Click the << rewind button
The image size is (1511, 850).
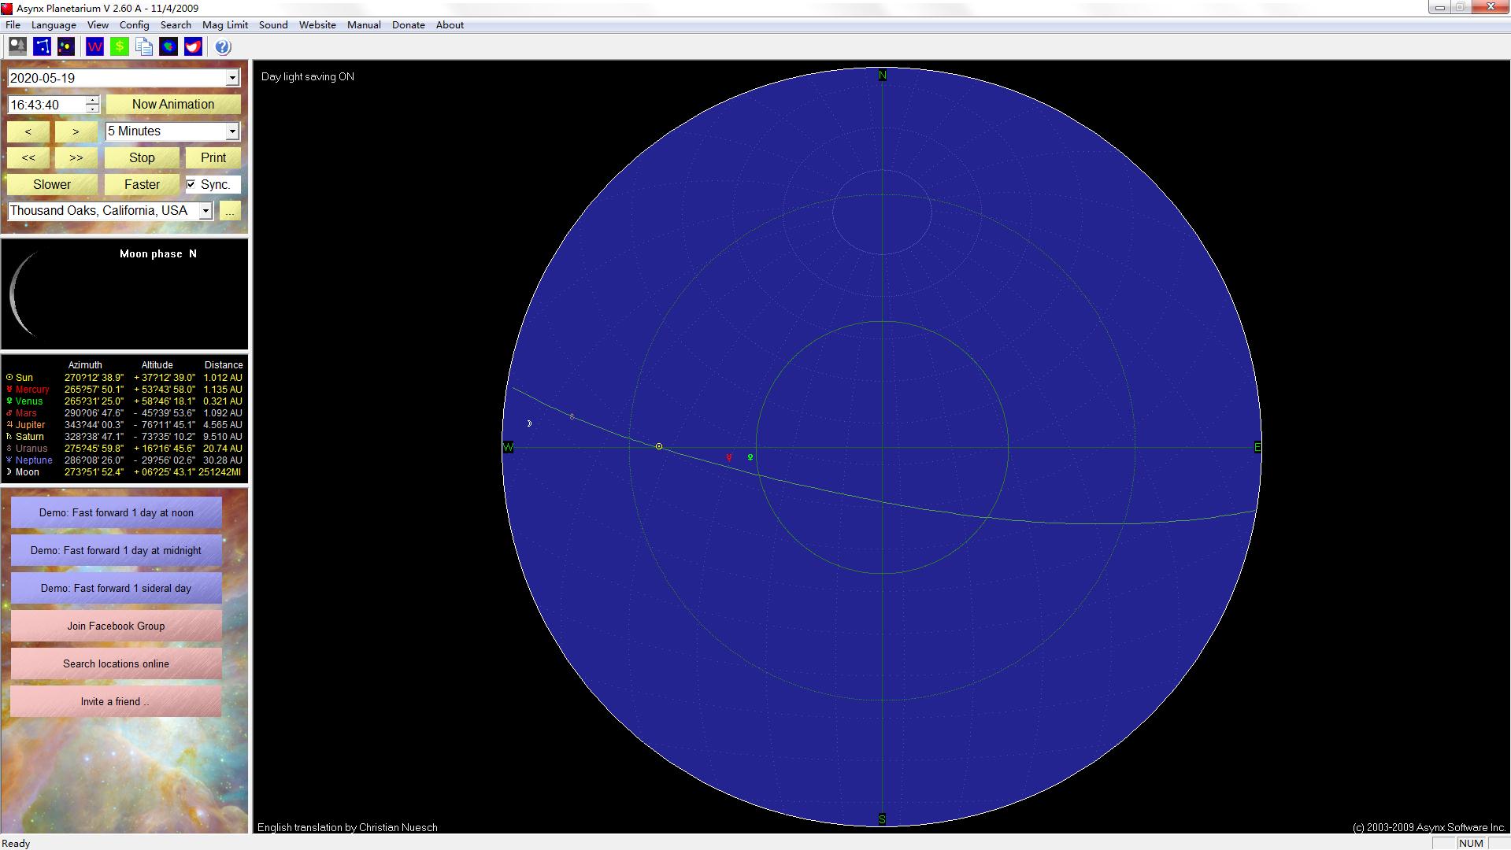coord(28,157)
